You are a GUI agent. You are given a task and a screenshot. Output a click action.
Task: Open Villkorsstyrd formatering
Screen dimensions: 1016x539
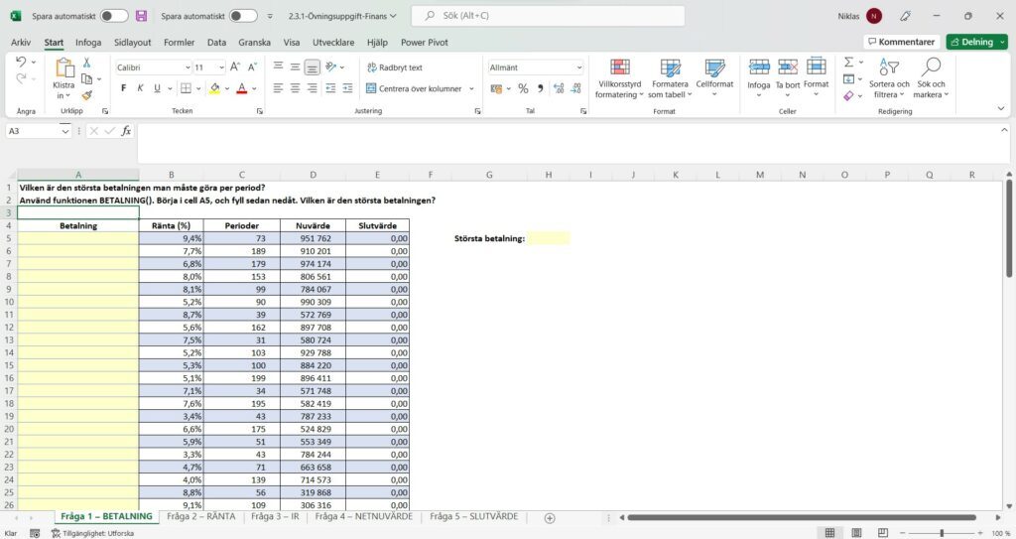(x=619, y=77)
